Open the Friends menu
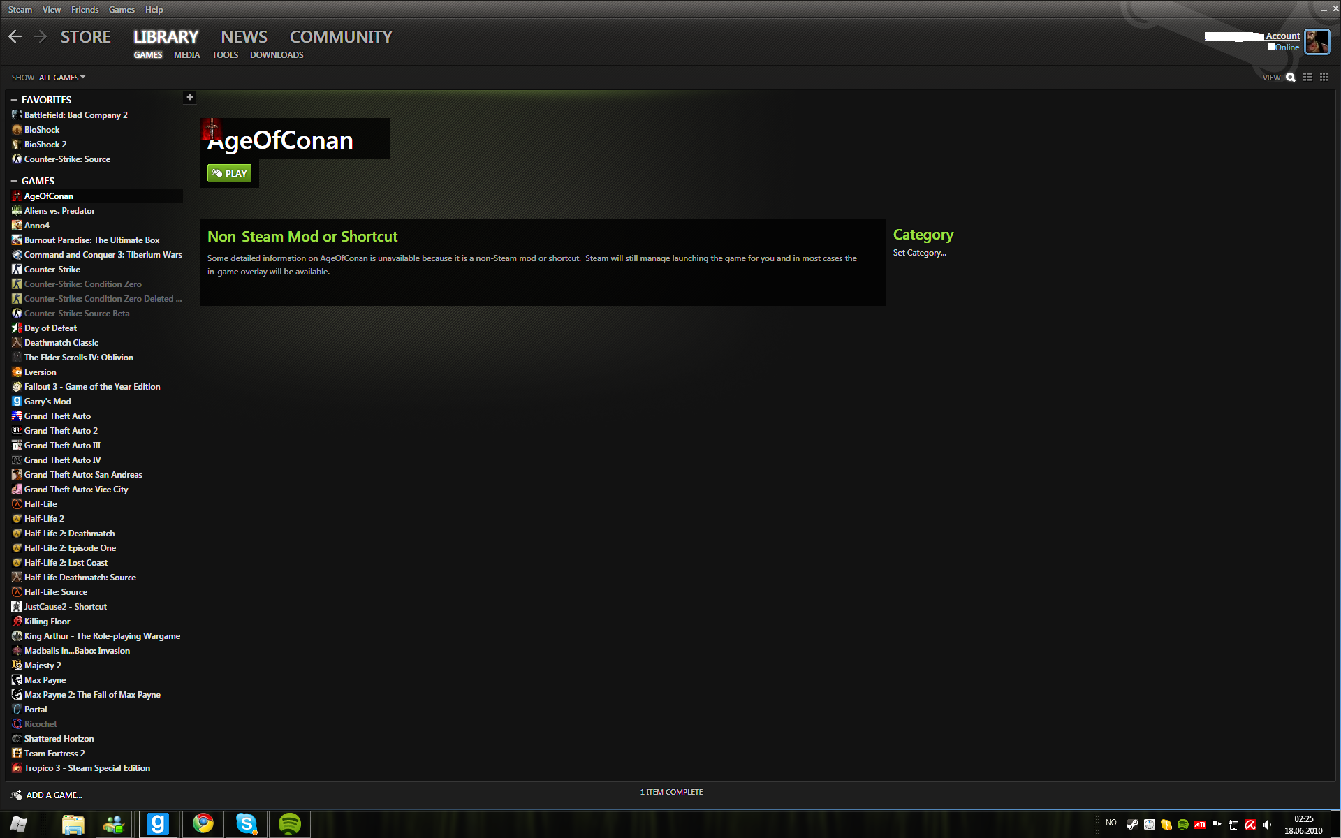Viewport: 1341px width, 838px height. tap(85, 10)
